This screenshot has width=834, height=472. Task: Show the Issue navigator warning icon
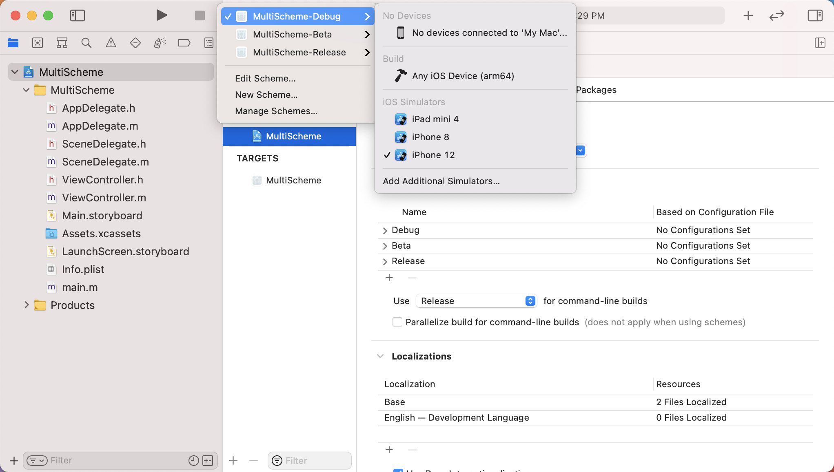tap(111, 43)
